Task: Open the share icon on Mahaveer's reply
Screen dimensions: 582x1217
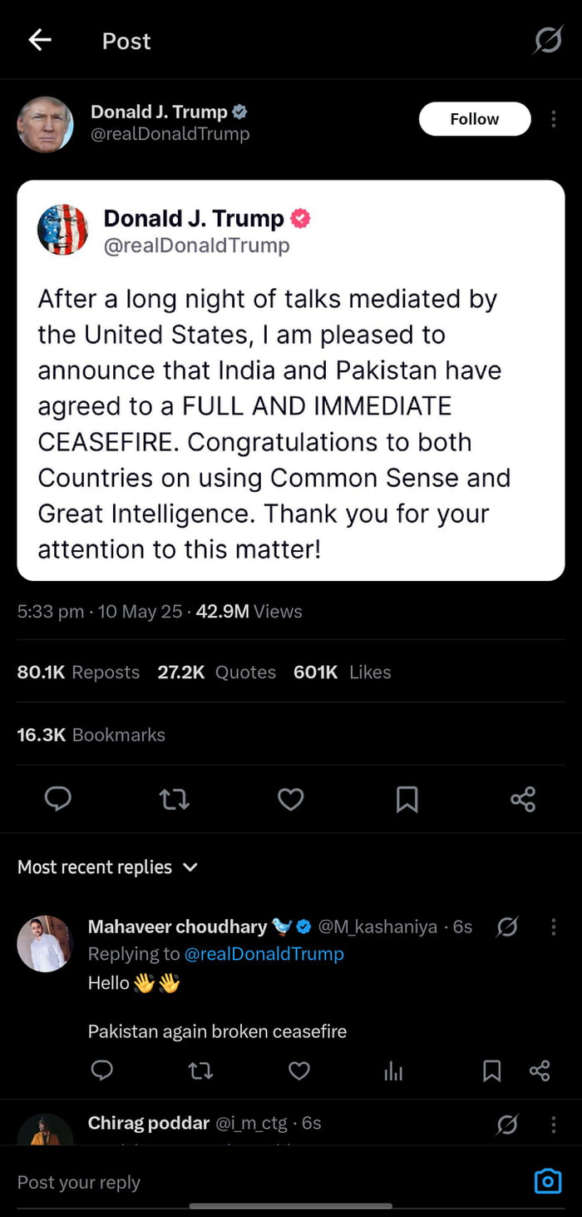Action: point(539,1071)
